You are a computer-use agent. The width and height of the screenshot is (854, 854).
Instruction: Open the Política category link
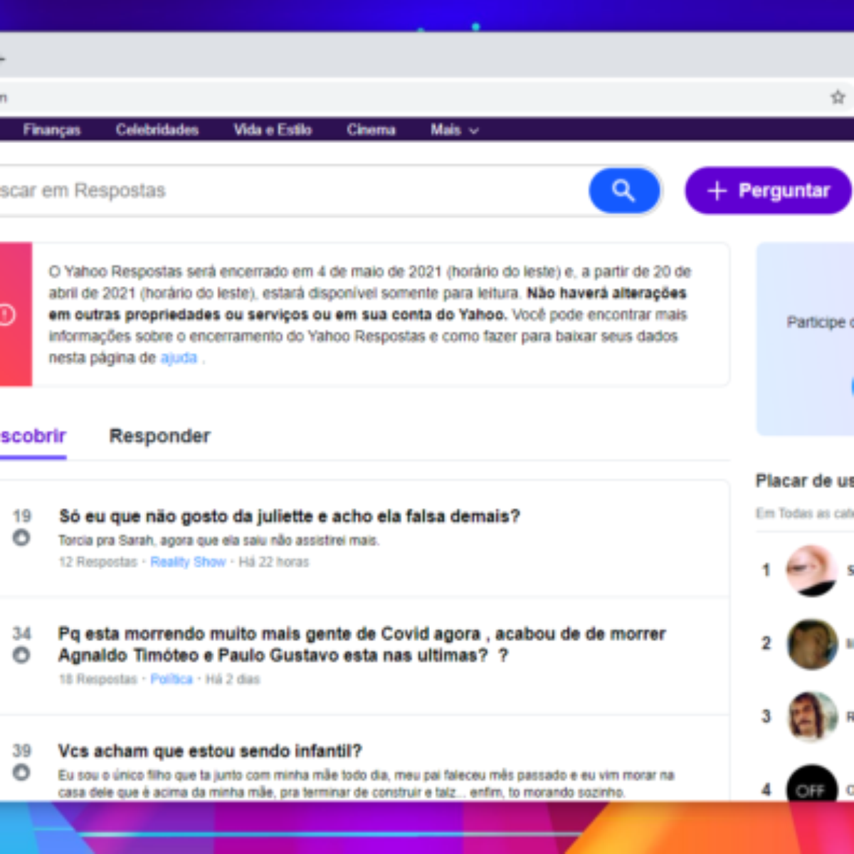coord(172,679)
